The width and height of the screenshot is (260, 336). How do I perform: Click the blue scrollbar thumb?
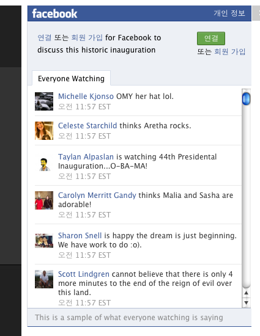click(247, 99)
